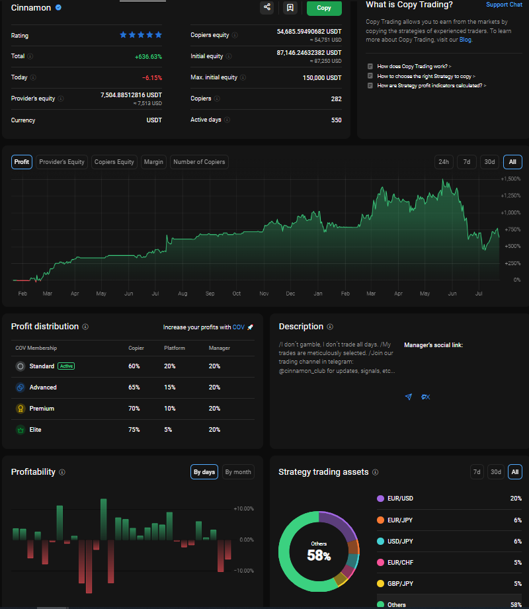Image resolution: width=529 pixels, height=609 pixels.
Task: Click info icon next to Profitability heading
Action: (62, 472)
